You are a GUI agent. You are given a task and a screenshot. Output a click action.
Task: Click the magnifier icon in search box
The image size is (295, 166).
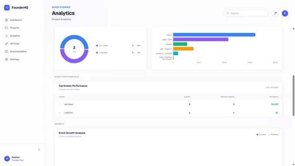pyautogui.click(x=228, y=13)
